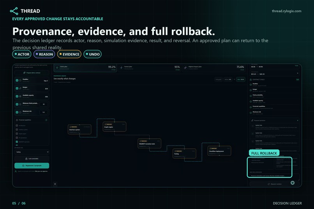Click the ACTOR tag pill
This screenshot has height=209, width=314.
tap(22, 54)
